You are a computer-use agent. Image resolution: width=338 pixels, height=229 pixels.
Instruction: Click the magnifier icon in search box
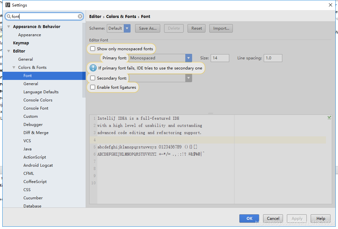(x=9, y=16)
